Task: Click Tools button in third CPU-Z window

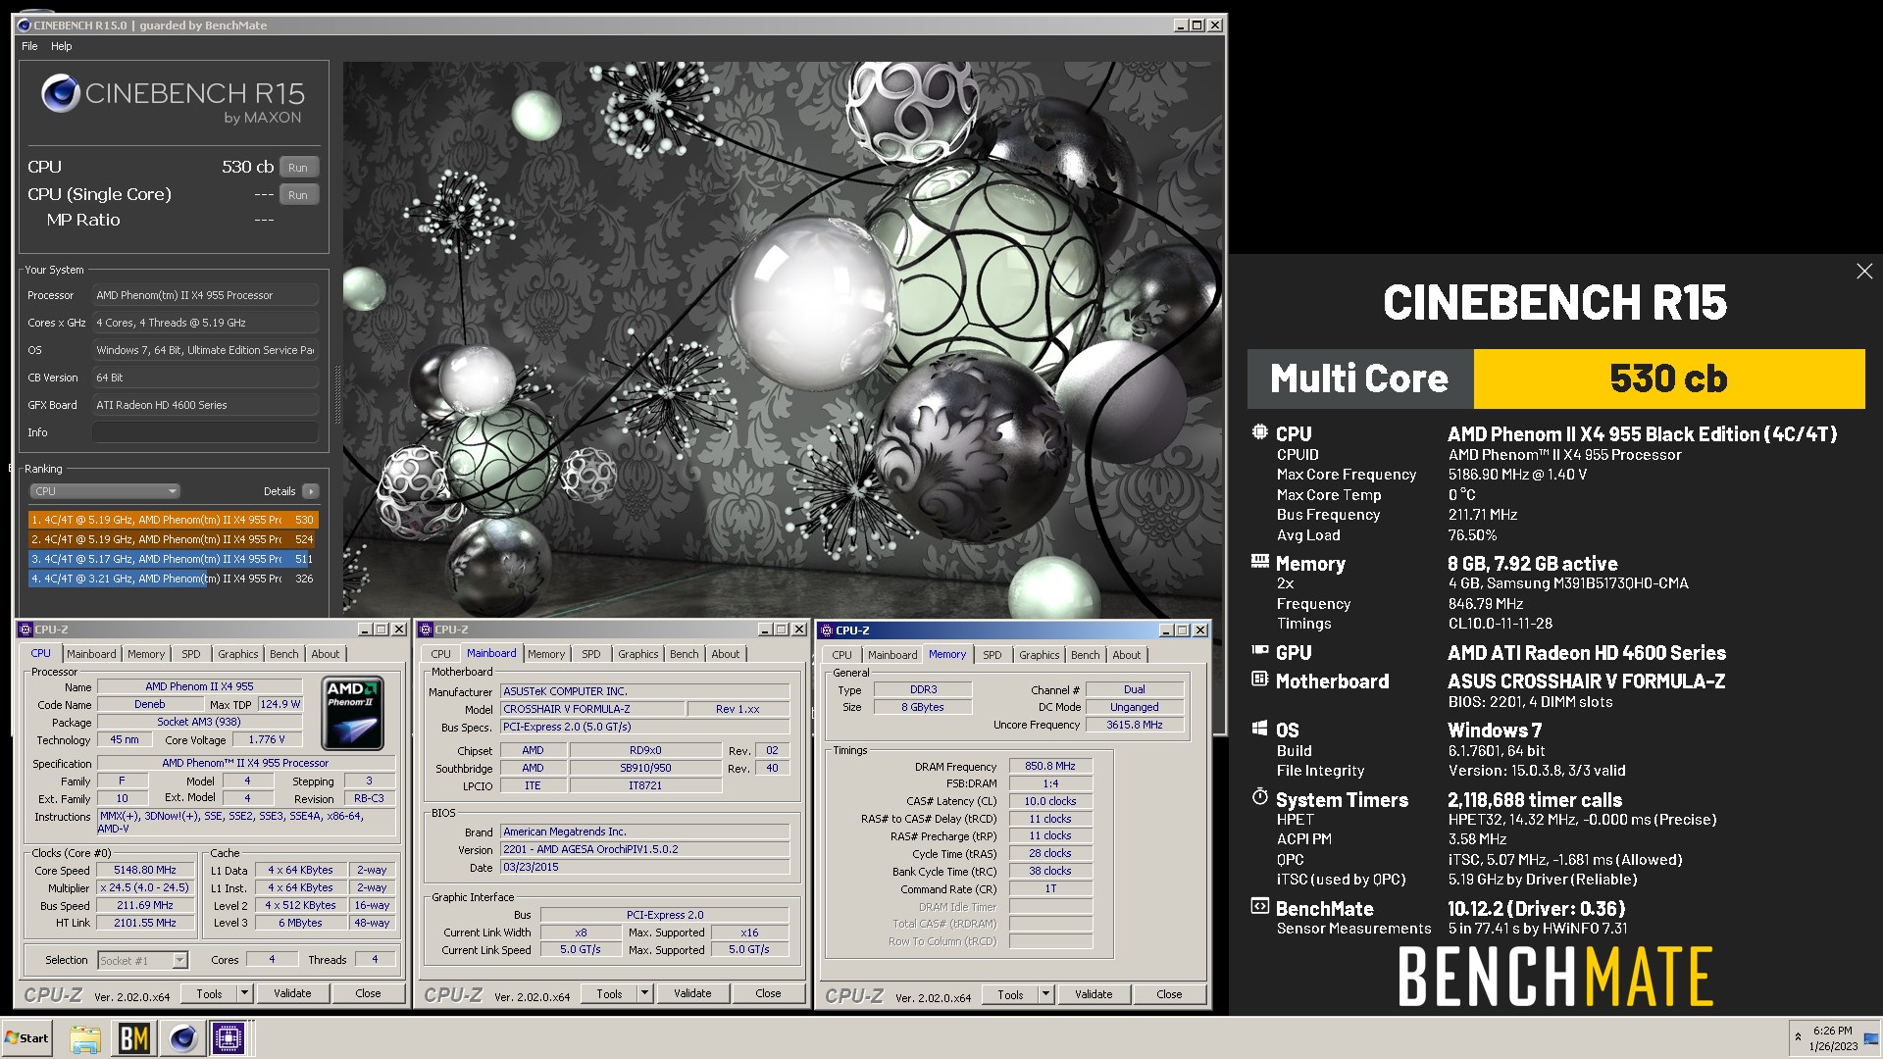Action: click(x=1011, y=994)
